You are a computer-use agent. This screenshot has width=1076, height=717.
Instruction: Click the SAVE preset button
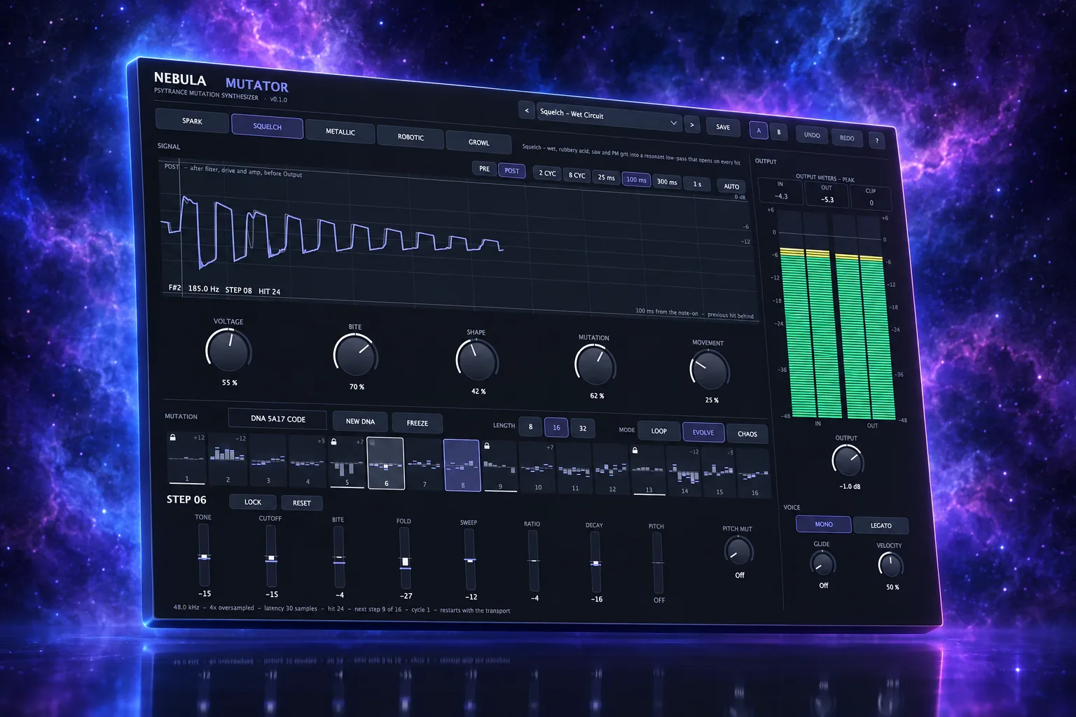pyautogui.click(x=723, y=127)
